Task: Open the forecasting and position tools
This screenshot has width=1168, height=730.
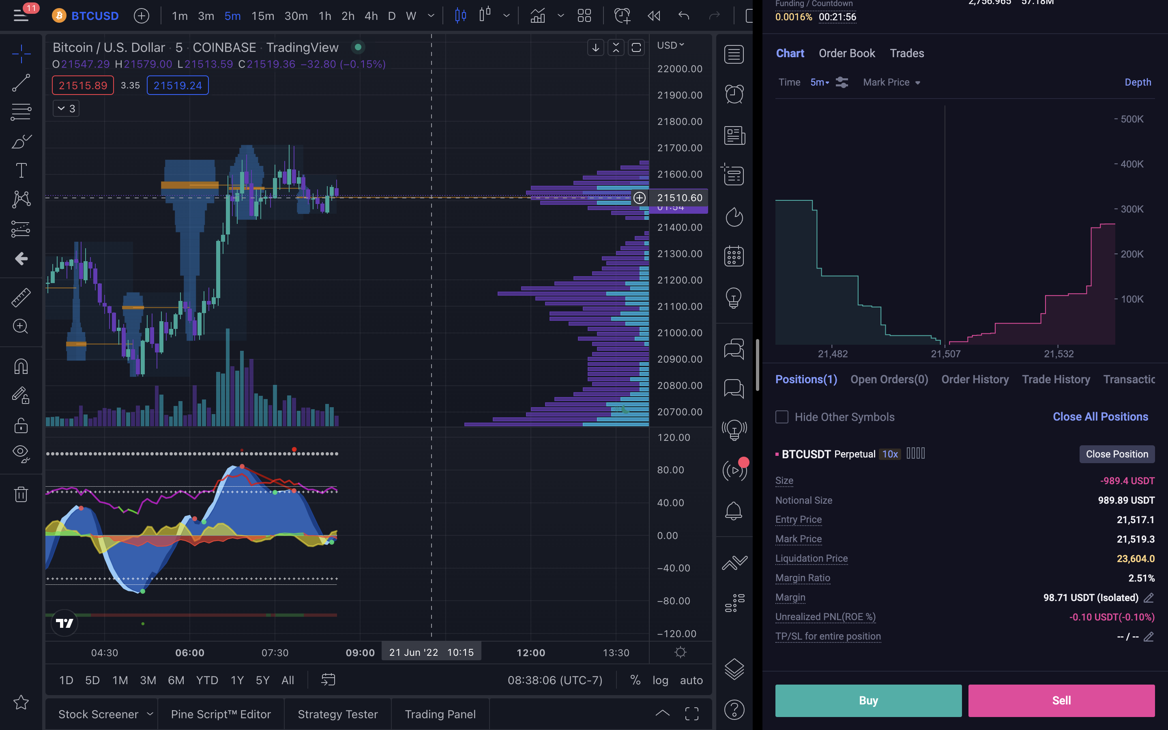Action: 21,229
